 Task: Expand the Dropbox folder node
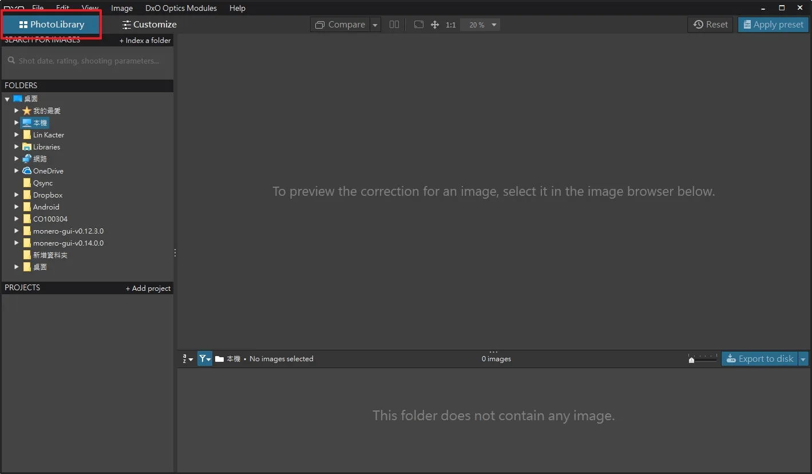[x=17, y=195]
